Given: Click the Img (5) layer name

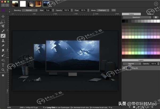Looking at the screenshot, I should coord(135,68).
